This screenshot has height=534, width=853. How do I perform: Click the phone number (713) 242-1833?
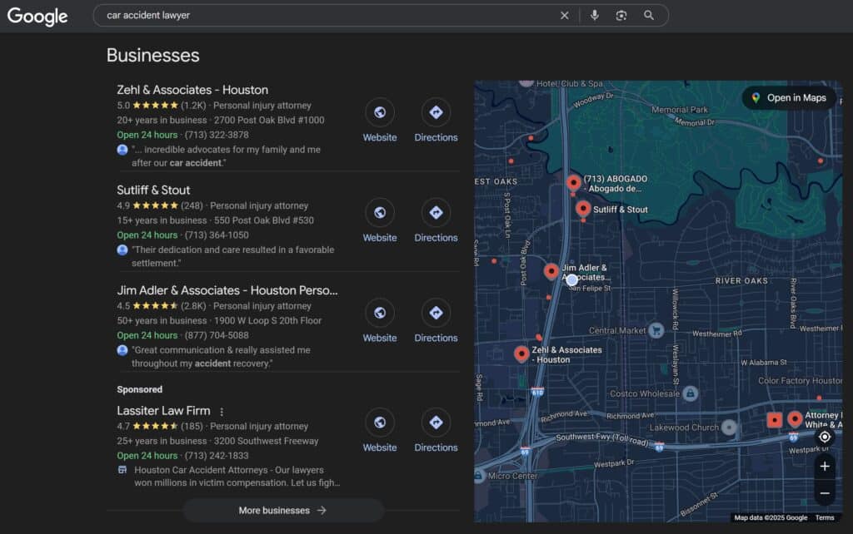coord(217,456)
